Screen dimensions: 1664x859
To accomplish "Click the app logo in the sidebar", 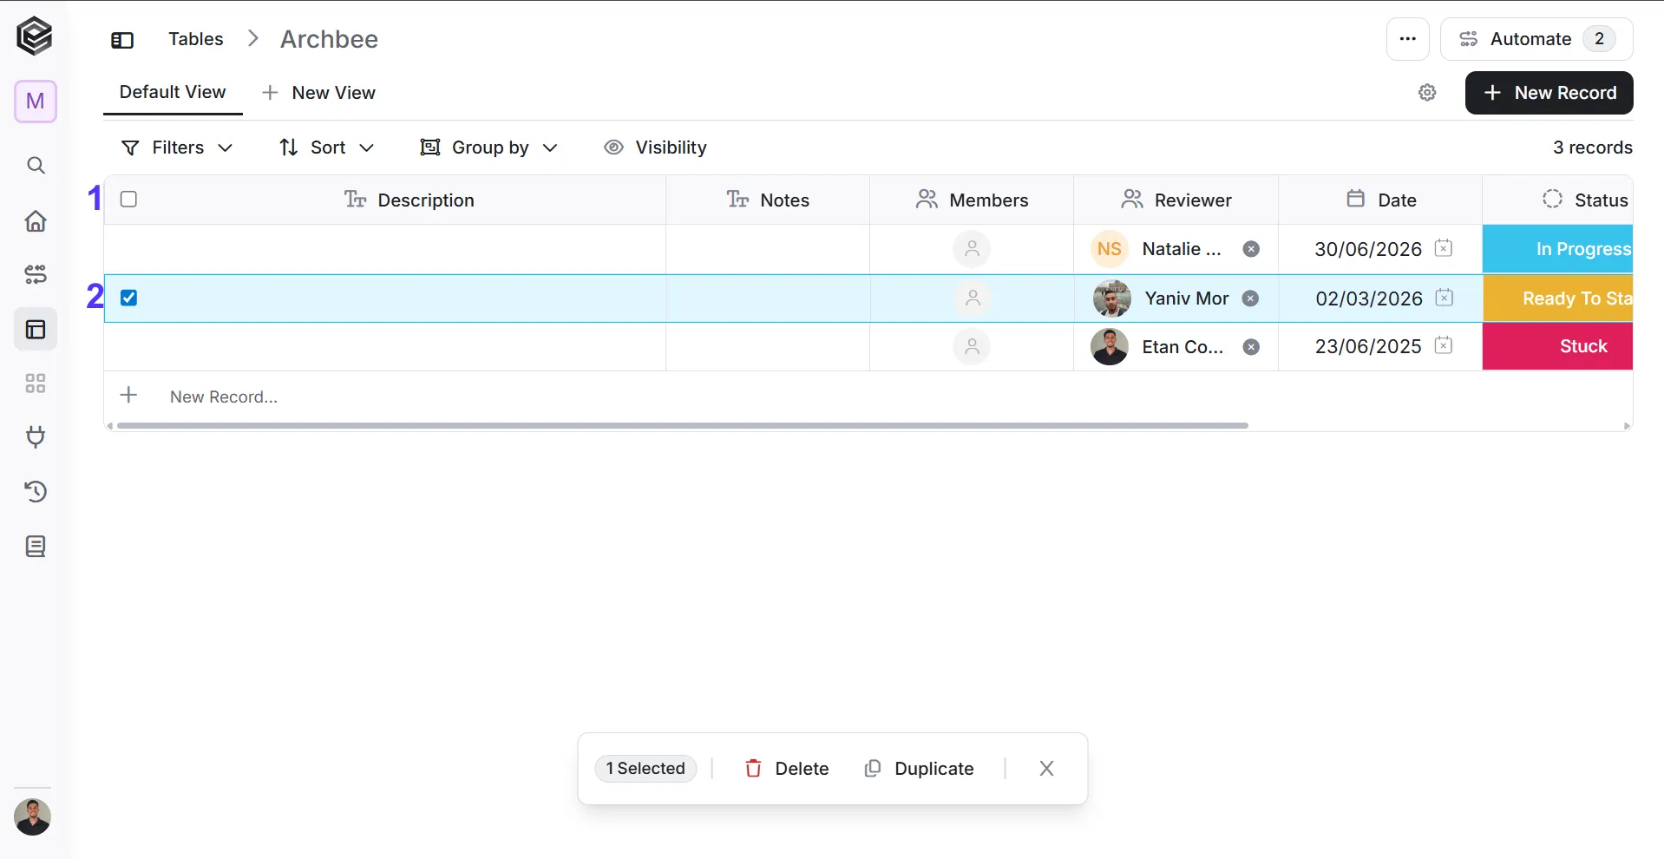I will coord(35,36).
